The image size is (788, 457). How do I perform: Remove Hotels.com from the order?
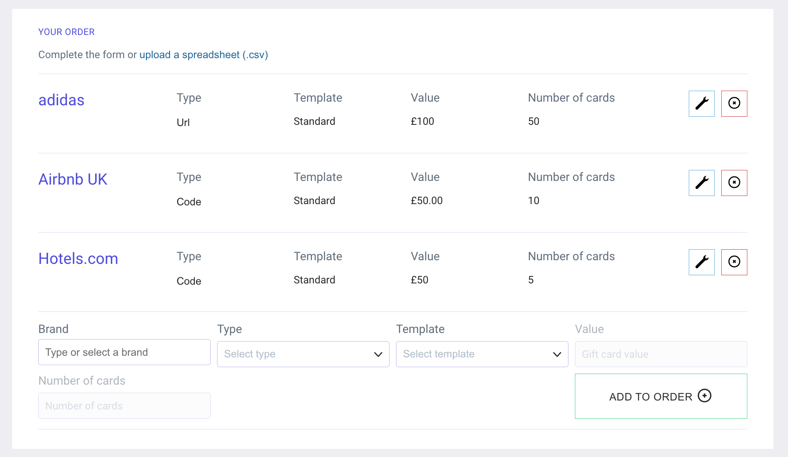734,262
